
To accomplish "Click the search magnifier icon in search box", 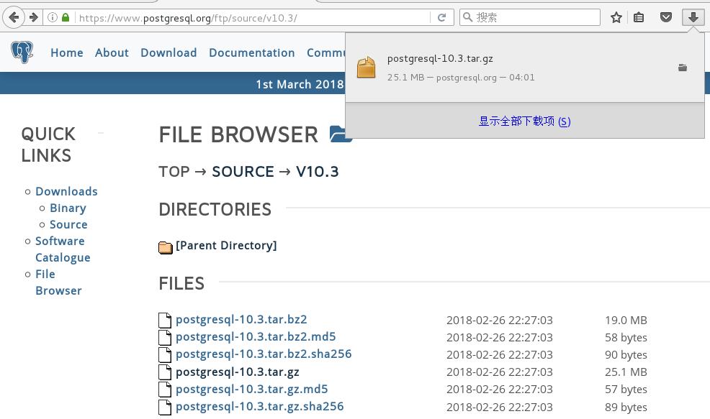I will click(468, 17).
